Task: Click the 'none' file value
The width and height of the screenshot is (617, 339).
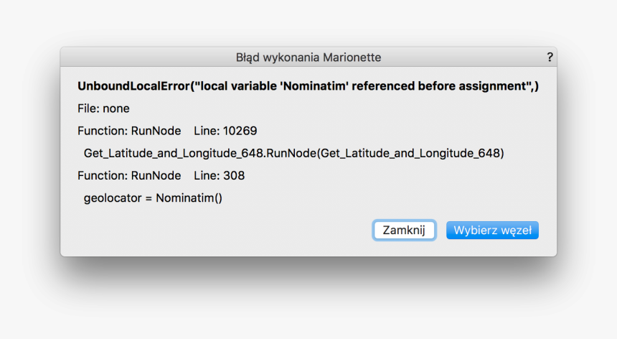Action: 116,108
